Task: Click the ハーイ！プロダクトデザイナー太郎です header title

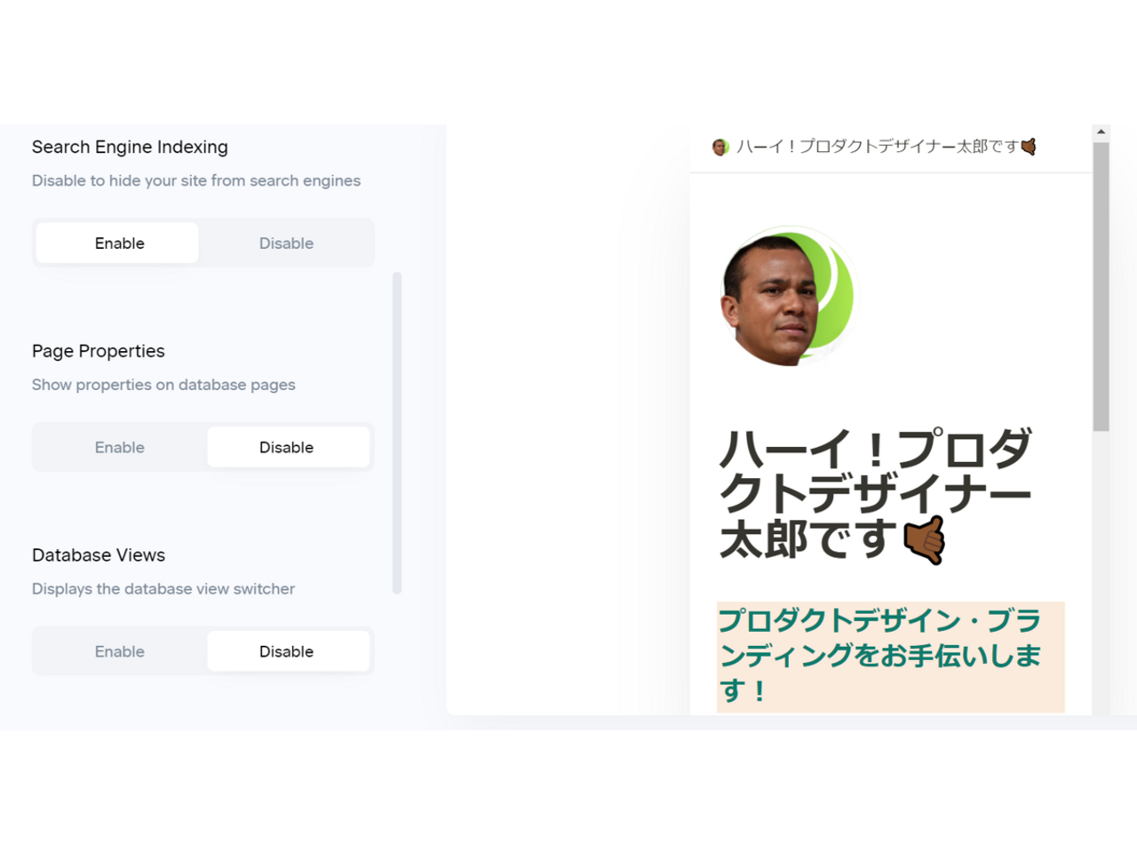Action: (x=877, y=147)
